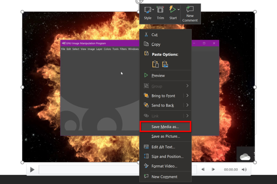Select Preview in the context menu
Viewport: 277px width, 184px height.
coord(165,76)
